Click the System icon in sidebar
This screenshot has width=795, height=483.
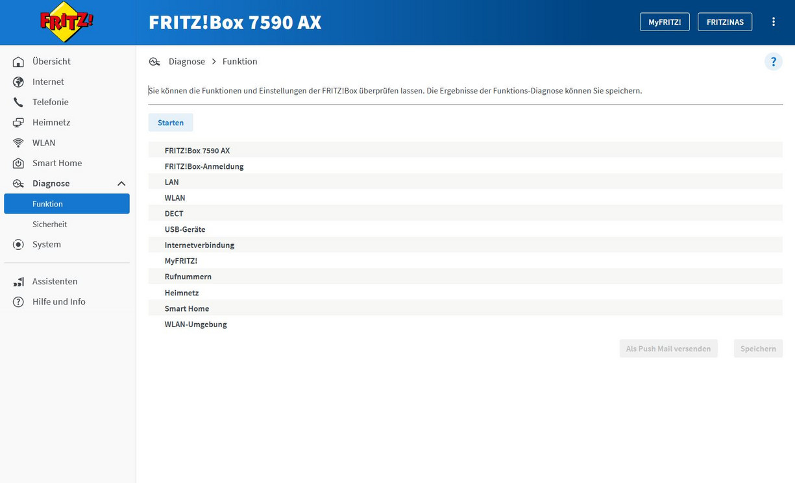(19, 245)
